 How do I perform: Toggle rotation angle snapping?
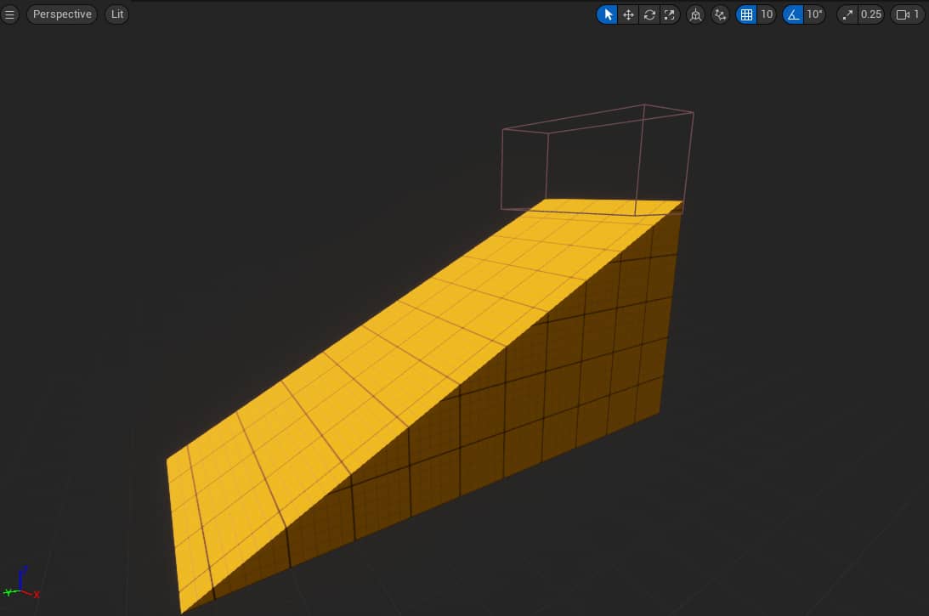[793, 14]
